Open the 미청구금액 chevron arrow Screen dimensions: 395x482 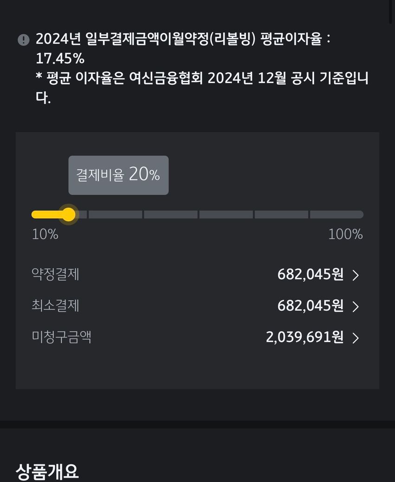coord(356,338)
